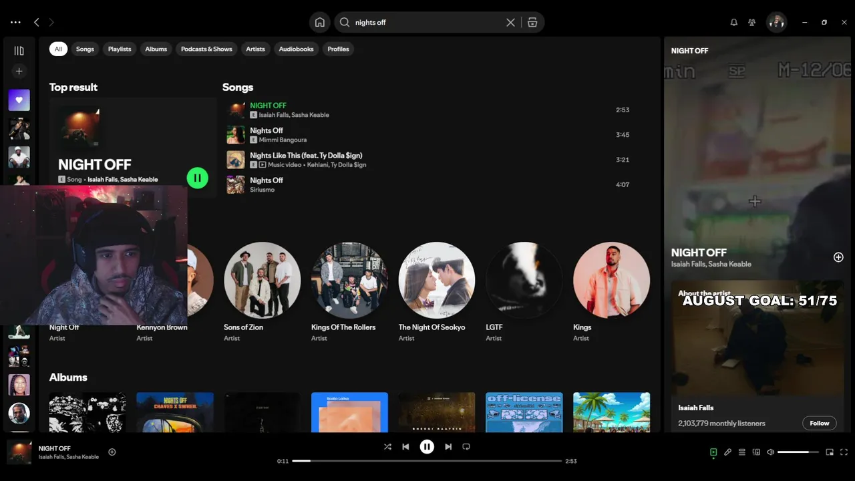Go back with the left arrow
Screen dimensions: 855x481
(37, 22)
